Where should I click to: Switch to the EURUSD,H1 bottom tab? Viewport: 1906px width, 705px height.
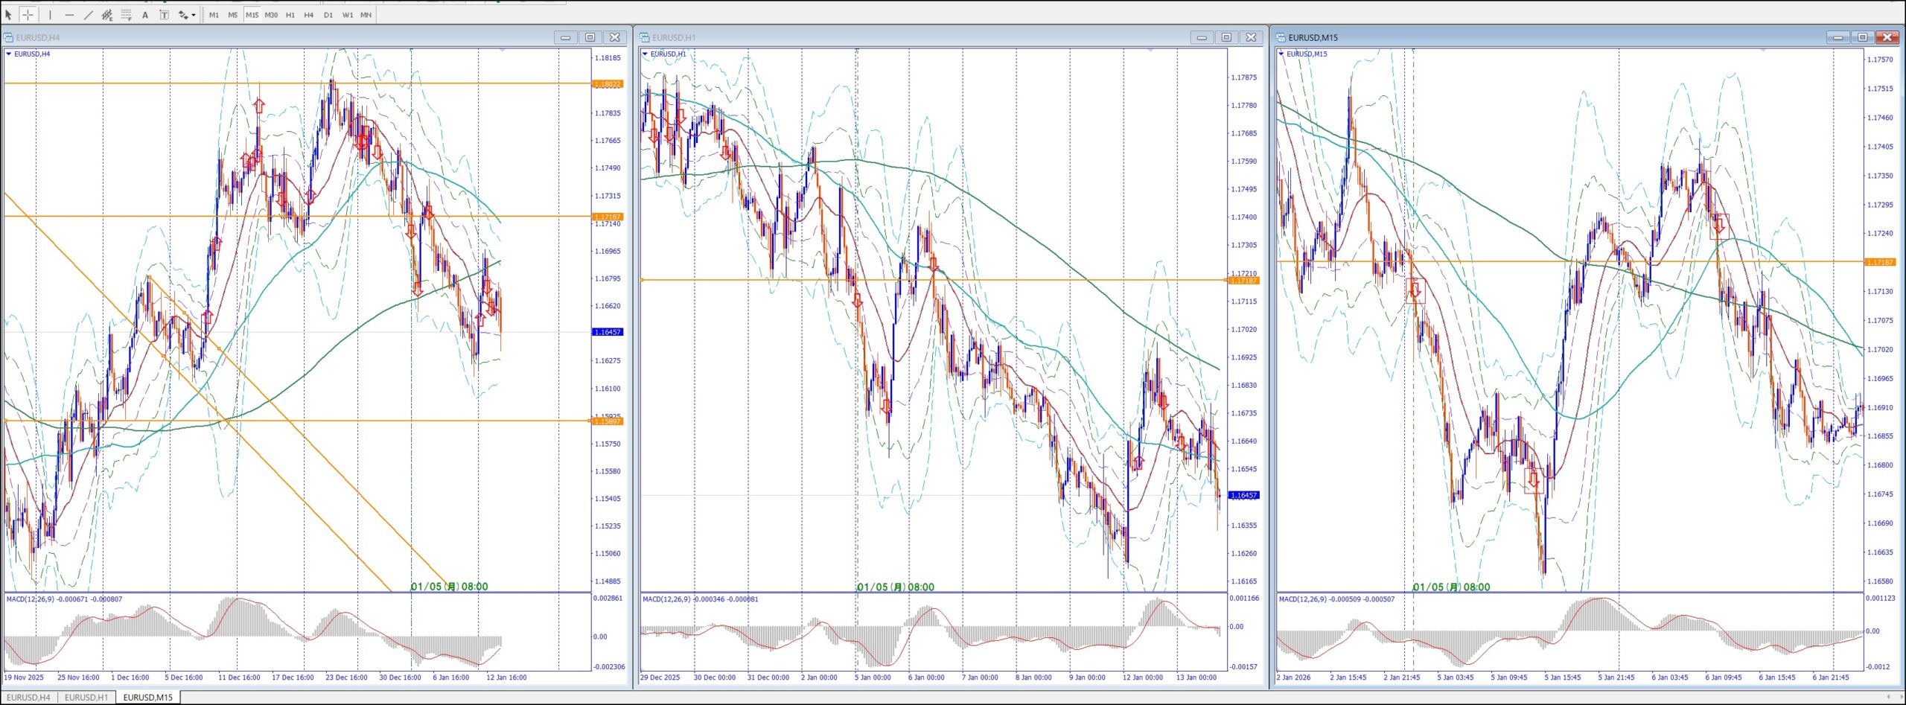[86, 698]
